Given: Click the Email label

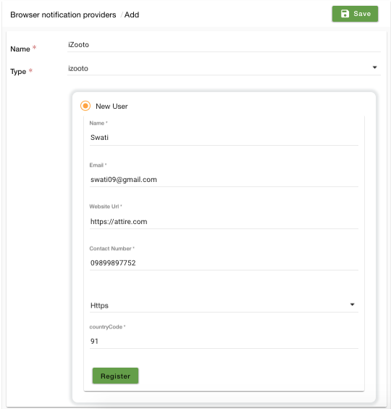Looking at the screenshot, I should coord(96,165).
